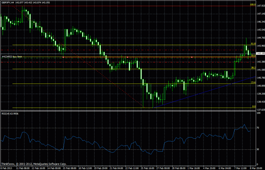Click the 141.580 price axis value
The width and height of the screenshot is (265, 170).
click(x=261, y=70)
